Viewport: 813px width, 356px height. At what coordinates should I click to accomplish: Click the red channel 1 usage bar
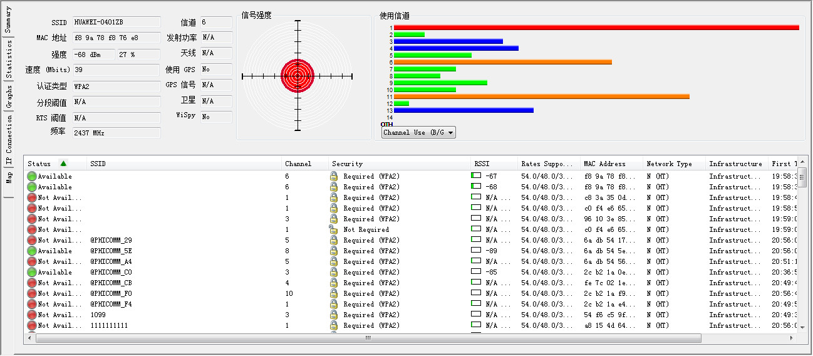595,28
